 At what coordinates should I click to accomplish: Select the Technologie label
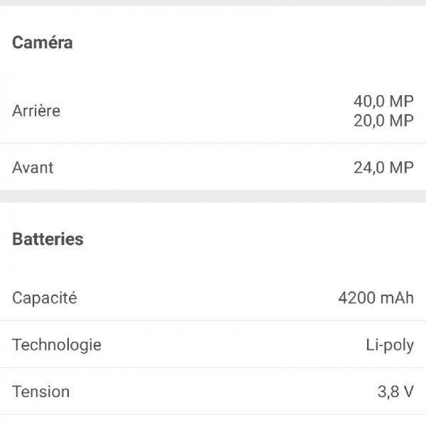pos(57,345)
